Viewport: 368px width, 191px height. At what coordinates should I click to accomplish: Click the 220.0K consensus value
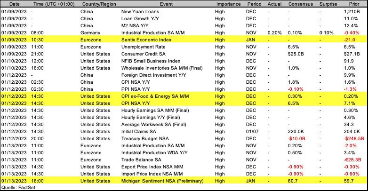click(296, 131)
